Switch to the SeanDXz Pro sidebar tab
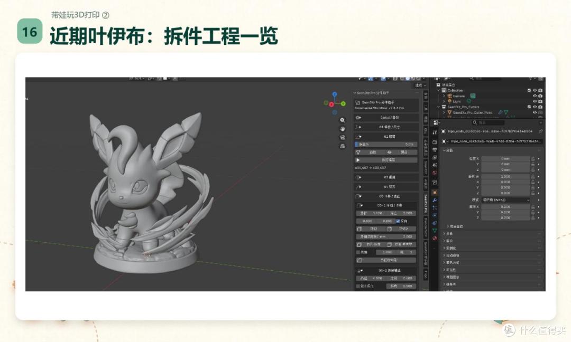571x342 pixels. click(x=425, y=204)
